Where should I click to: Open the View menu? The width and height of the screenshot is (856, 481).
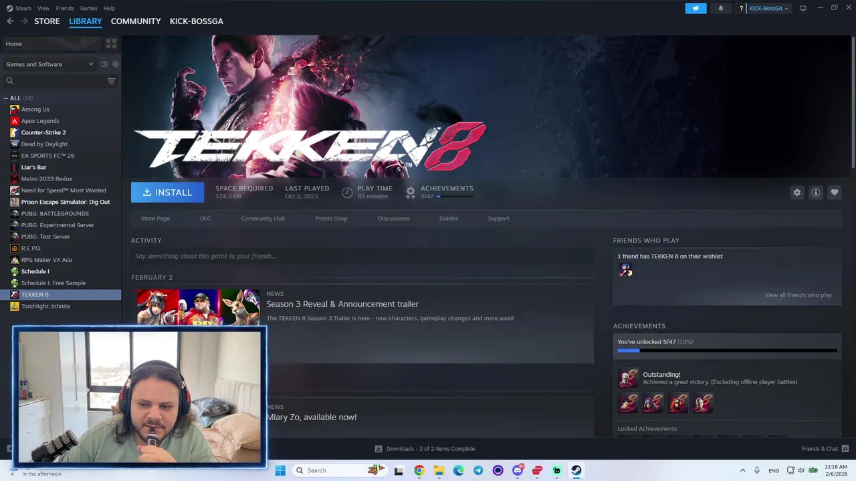click(x=43, y=8)
